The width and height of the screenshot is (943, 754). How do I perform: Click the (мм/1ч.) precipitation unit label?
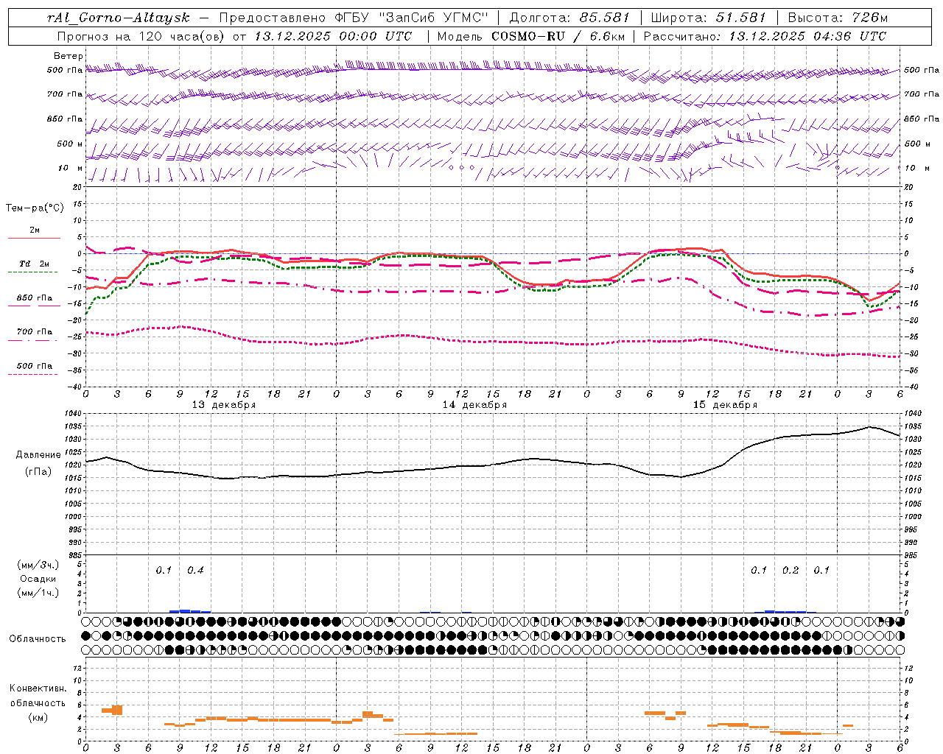point(38,593)
